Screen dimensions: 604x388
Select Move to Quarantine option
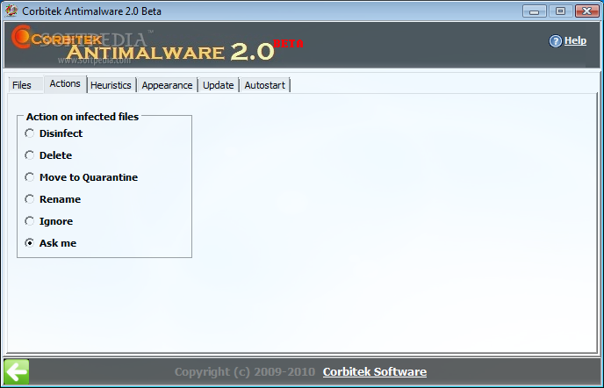pyautogui.click(x=29, y=177)
